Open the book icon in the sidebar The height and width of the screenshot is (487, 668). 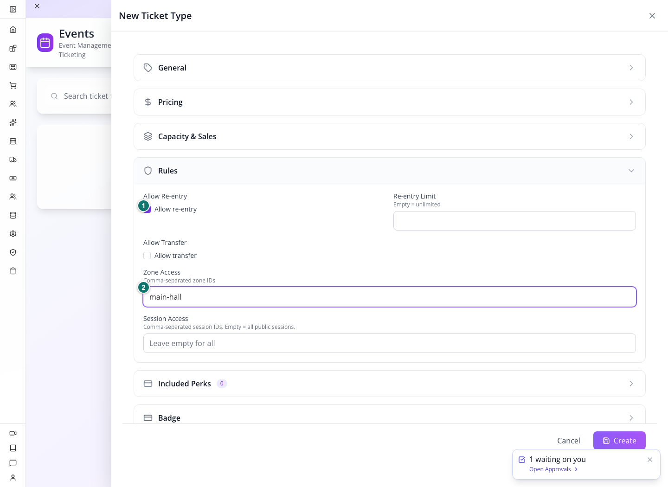point(13,448)
